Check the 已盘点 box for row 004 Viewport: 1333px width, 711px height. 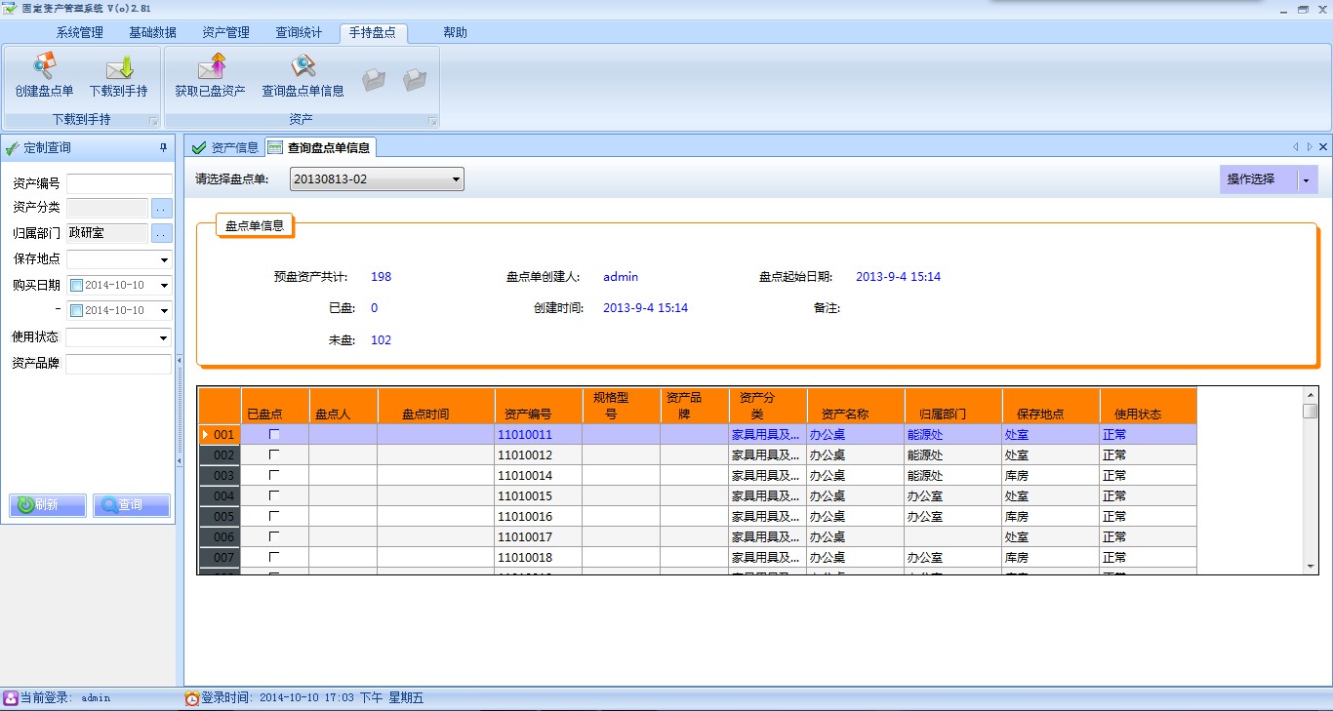pos(274,495)
